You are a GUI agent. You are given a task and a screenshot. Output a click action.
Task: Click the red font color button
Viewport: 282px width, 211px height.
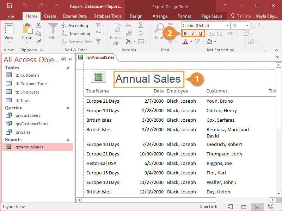point(186,41)
